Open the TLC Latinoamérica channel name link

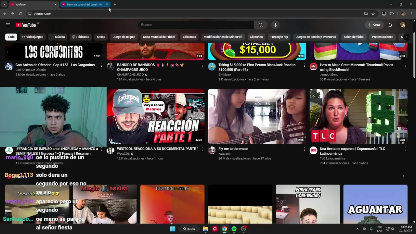tap(332, 159)
